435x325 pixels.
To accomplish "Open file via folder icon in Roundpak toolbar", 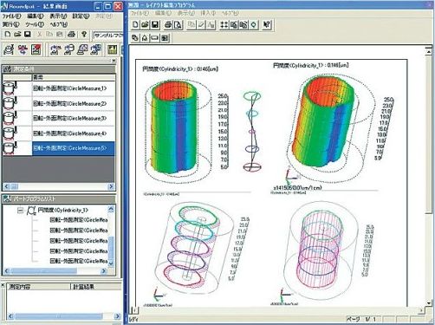I will point(17,35).
